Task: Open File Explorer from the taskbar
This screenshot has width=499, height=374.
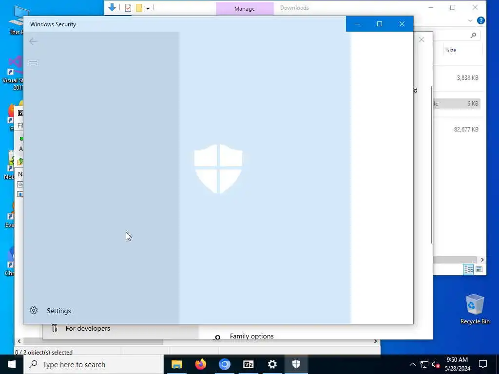Action: coord(176,364)
